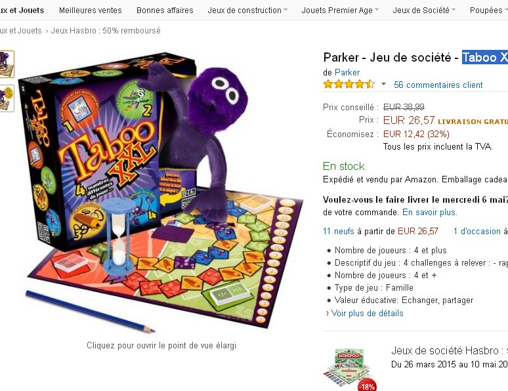The image size is (508, 391).
Task: Open enlarged view of Taboo XXL image
Action: (x=161, y=191)
